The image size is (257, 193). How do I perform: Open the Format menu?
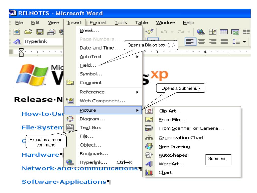tap(98, 22)
